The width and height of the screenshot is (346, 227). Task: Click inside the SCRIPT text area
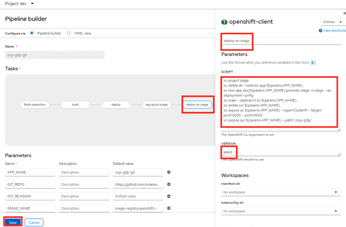click(280, 102)
